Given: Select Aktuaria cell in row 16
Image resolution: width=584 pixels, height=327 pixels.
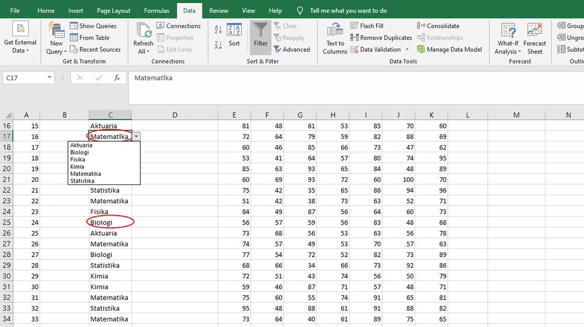Looking at the screenshot, I should [x=110, y=126].
